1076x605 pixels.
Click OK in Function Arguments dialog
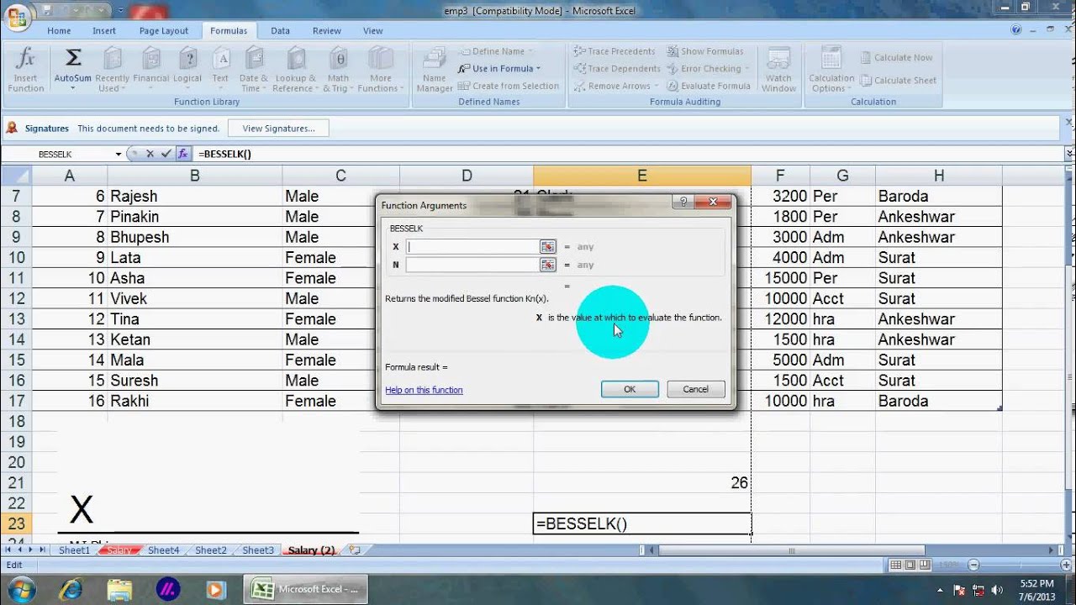(x=630, y=389)
